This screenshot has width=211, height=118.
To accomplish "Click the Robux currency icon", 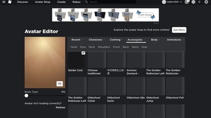I will click(194, 2).
